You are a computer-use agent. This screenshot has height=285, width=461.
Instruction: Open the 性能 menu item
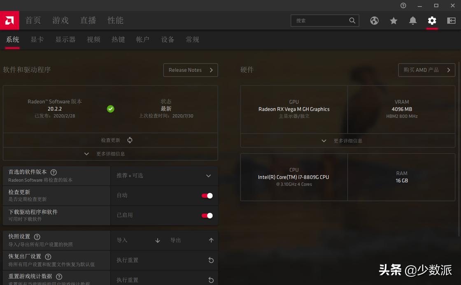(x=115, y=20)
